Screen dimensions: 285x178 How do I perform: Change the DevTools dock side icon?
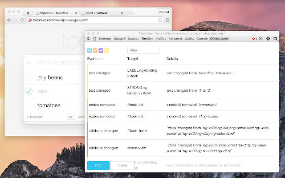coord(275,39)
